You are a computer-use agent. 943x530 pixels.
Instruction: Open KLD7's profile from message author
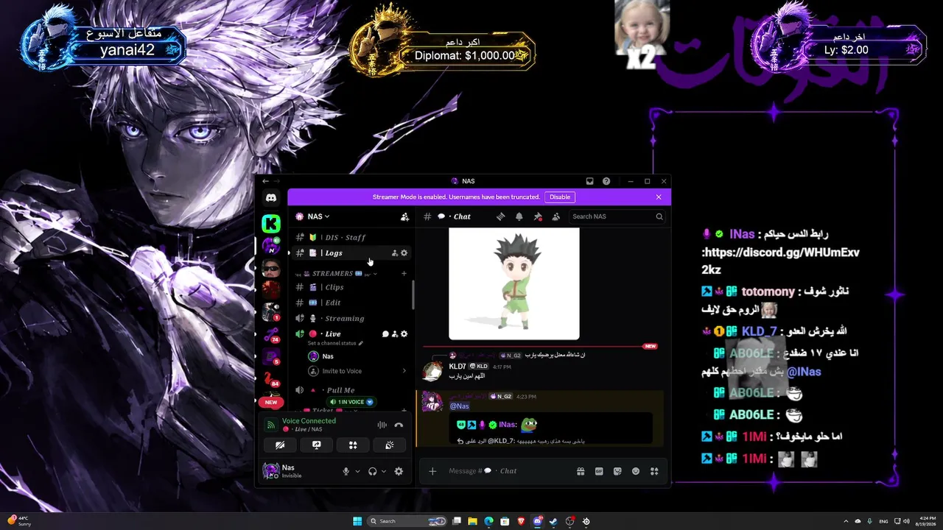(x=458, y=366)
